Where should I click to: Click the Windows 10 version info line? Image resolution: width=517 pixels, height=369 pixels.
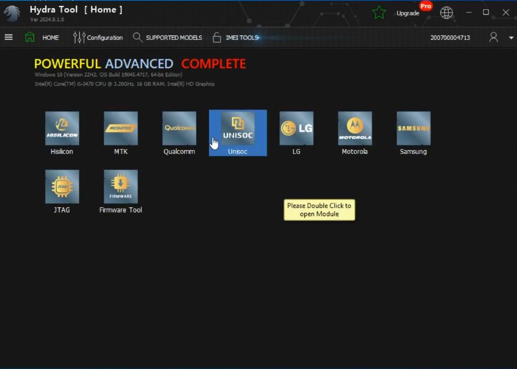[108, 75]
